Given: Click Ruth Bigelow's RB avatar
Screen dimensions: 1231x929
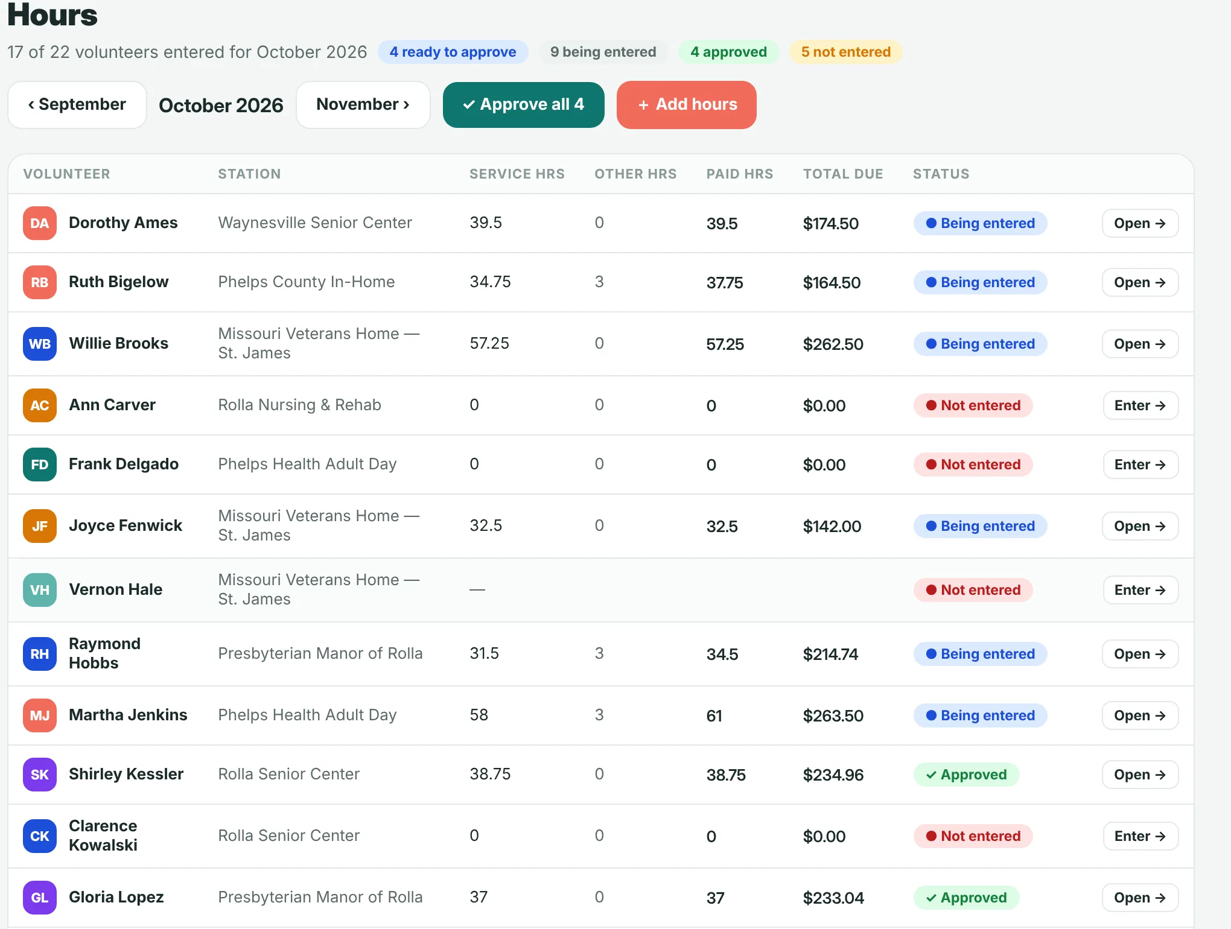Looking at the screenshot, I should click(40, 282).
